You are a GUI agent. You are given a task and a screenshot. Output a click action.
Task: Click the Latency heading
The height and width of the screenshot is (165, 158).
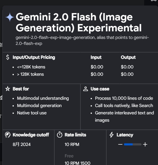(125, 135)
